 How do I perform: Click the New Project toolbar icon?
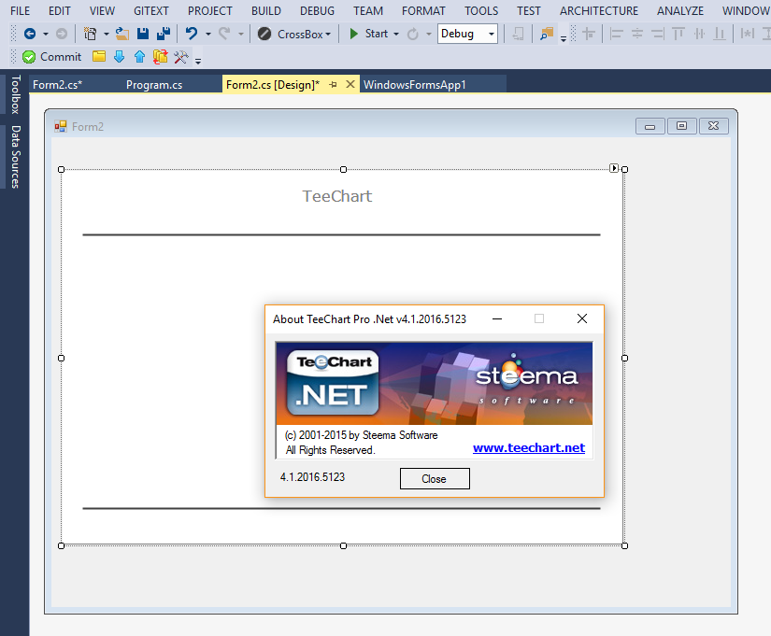coord(90,34)
